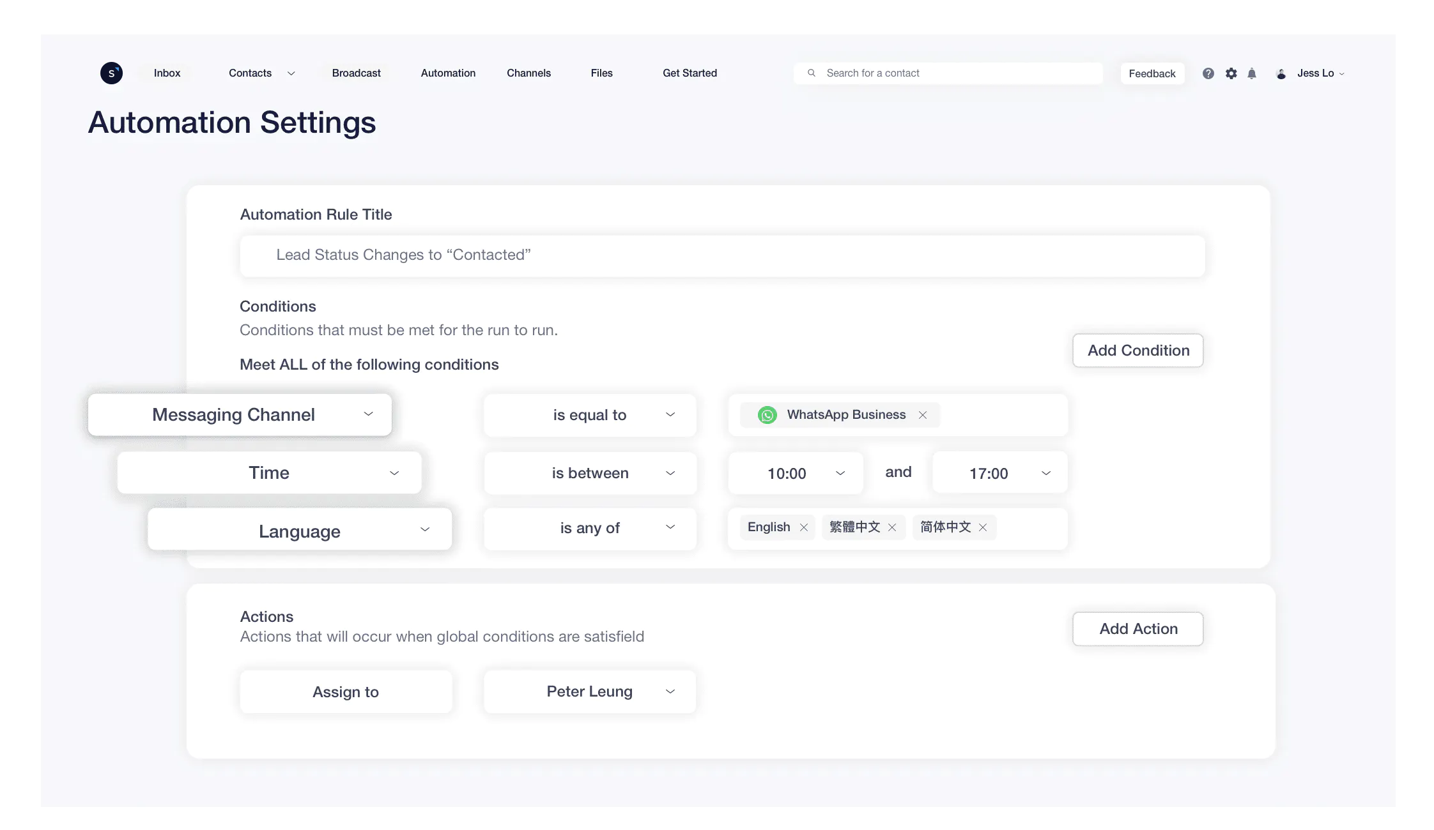Click the S brand logo icon
This screenshot has height=830, width=1434.
click(112, 73)
